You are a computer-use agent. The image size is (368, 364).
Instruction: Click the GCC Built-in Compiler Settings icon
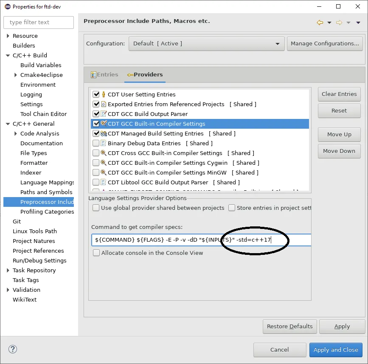coord(104,124)
